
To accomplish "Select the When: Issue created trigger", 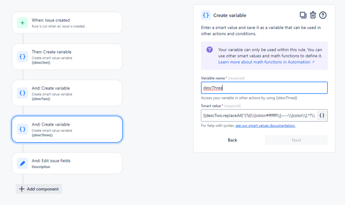I will pos(67,23).
